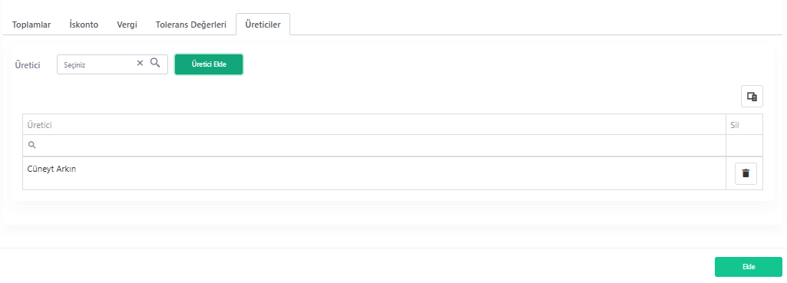Activate the Üreticiler tab
This screenshot has width=787, height=283.
click(263, 25)
